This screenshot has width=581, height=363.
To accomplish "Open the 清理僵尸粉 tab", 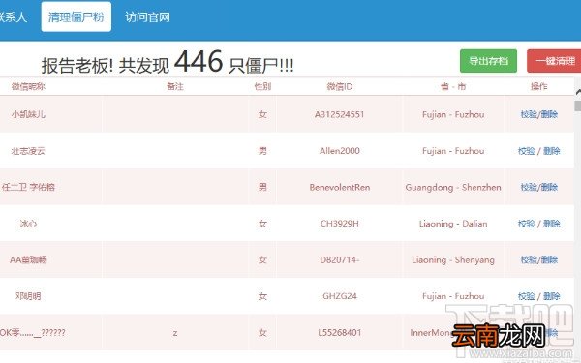I will pos(76,17).
